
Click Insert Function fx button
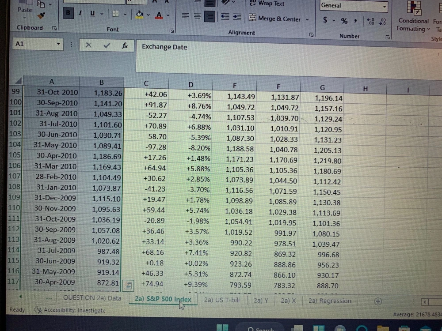(125, 45)
